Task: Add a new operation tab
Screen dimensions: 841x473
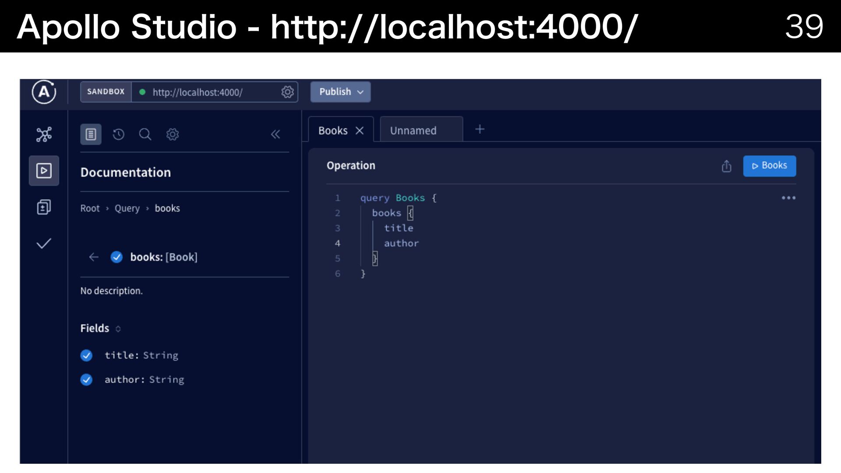Action: [480, 129]
